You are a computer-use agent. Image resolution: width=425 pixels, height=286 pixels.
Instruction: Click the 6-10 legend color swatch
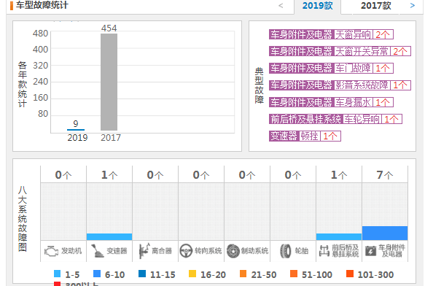click(x=97, y=274)
